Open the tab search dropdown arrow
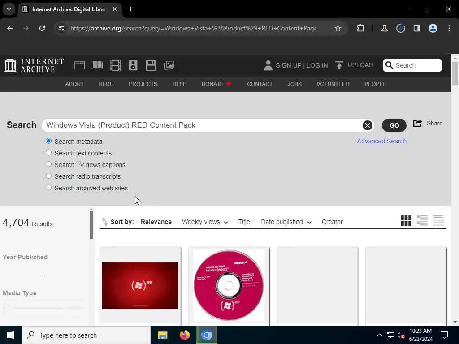 [x=9, y=9]
